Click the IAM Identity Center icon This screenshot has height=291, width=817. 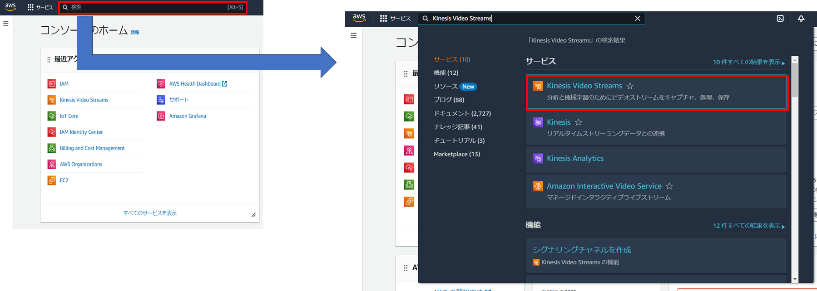52,132
